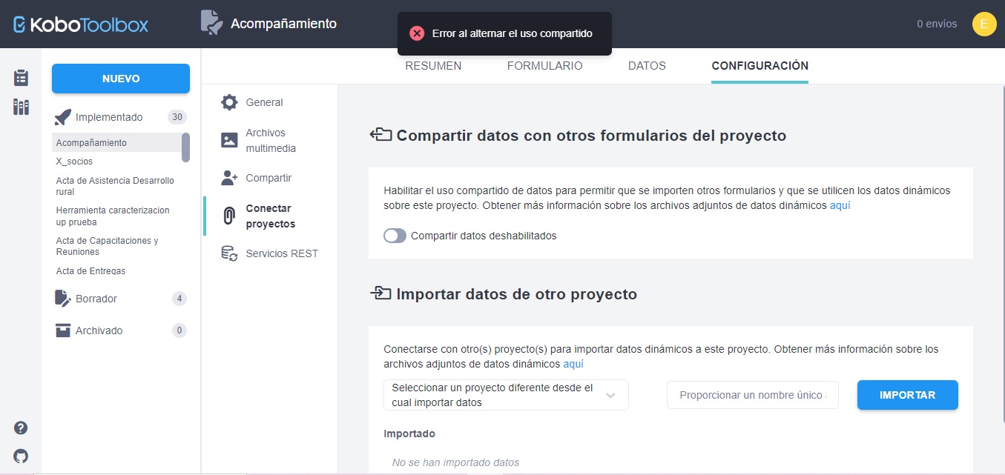Image resolution: width=1005 pixels, height=475 pixels.
Task: Dismiss the error notification with the X icon
Action: [417, 33]
